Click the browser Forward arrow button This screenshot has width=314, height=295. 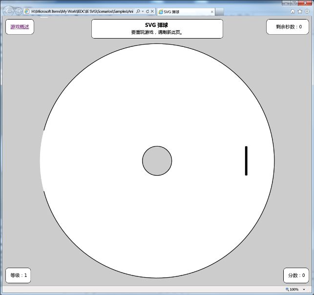click(19, 11)
